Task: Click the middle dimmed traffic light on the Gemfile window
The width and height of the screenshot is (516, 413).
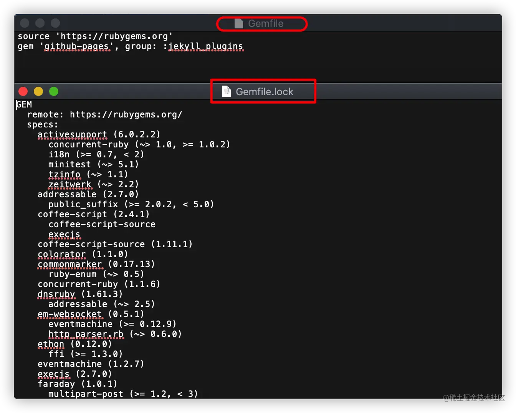Action: click(x=40, y=23)
